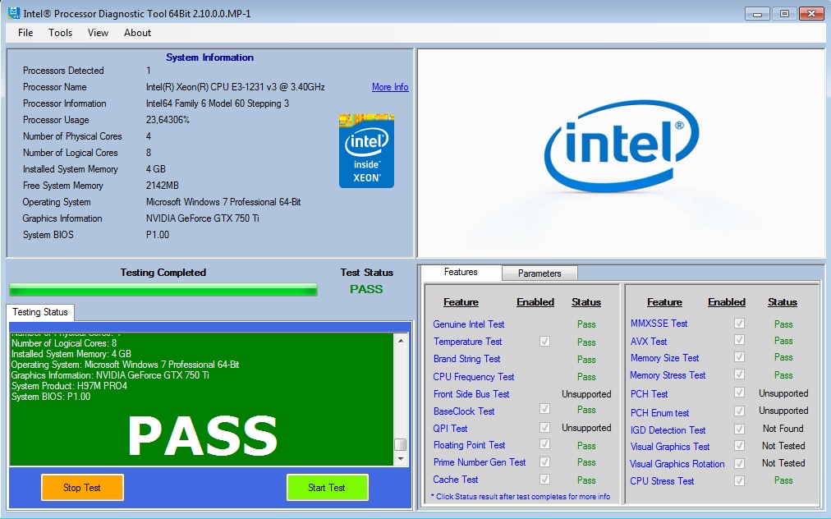
Task: Click Visual Graphics Test Not Tested status
Action: (783, 446)
